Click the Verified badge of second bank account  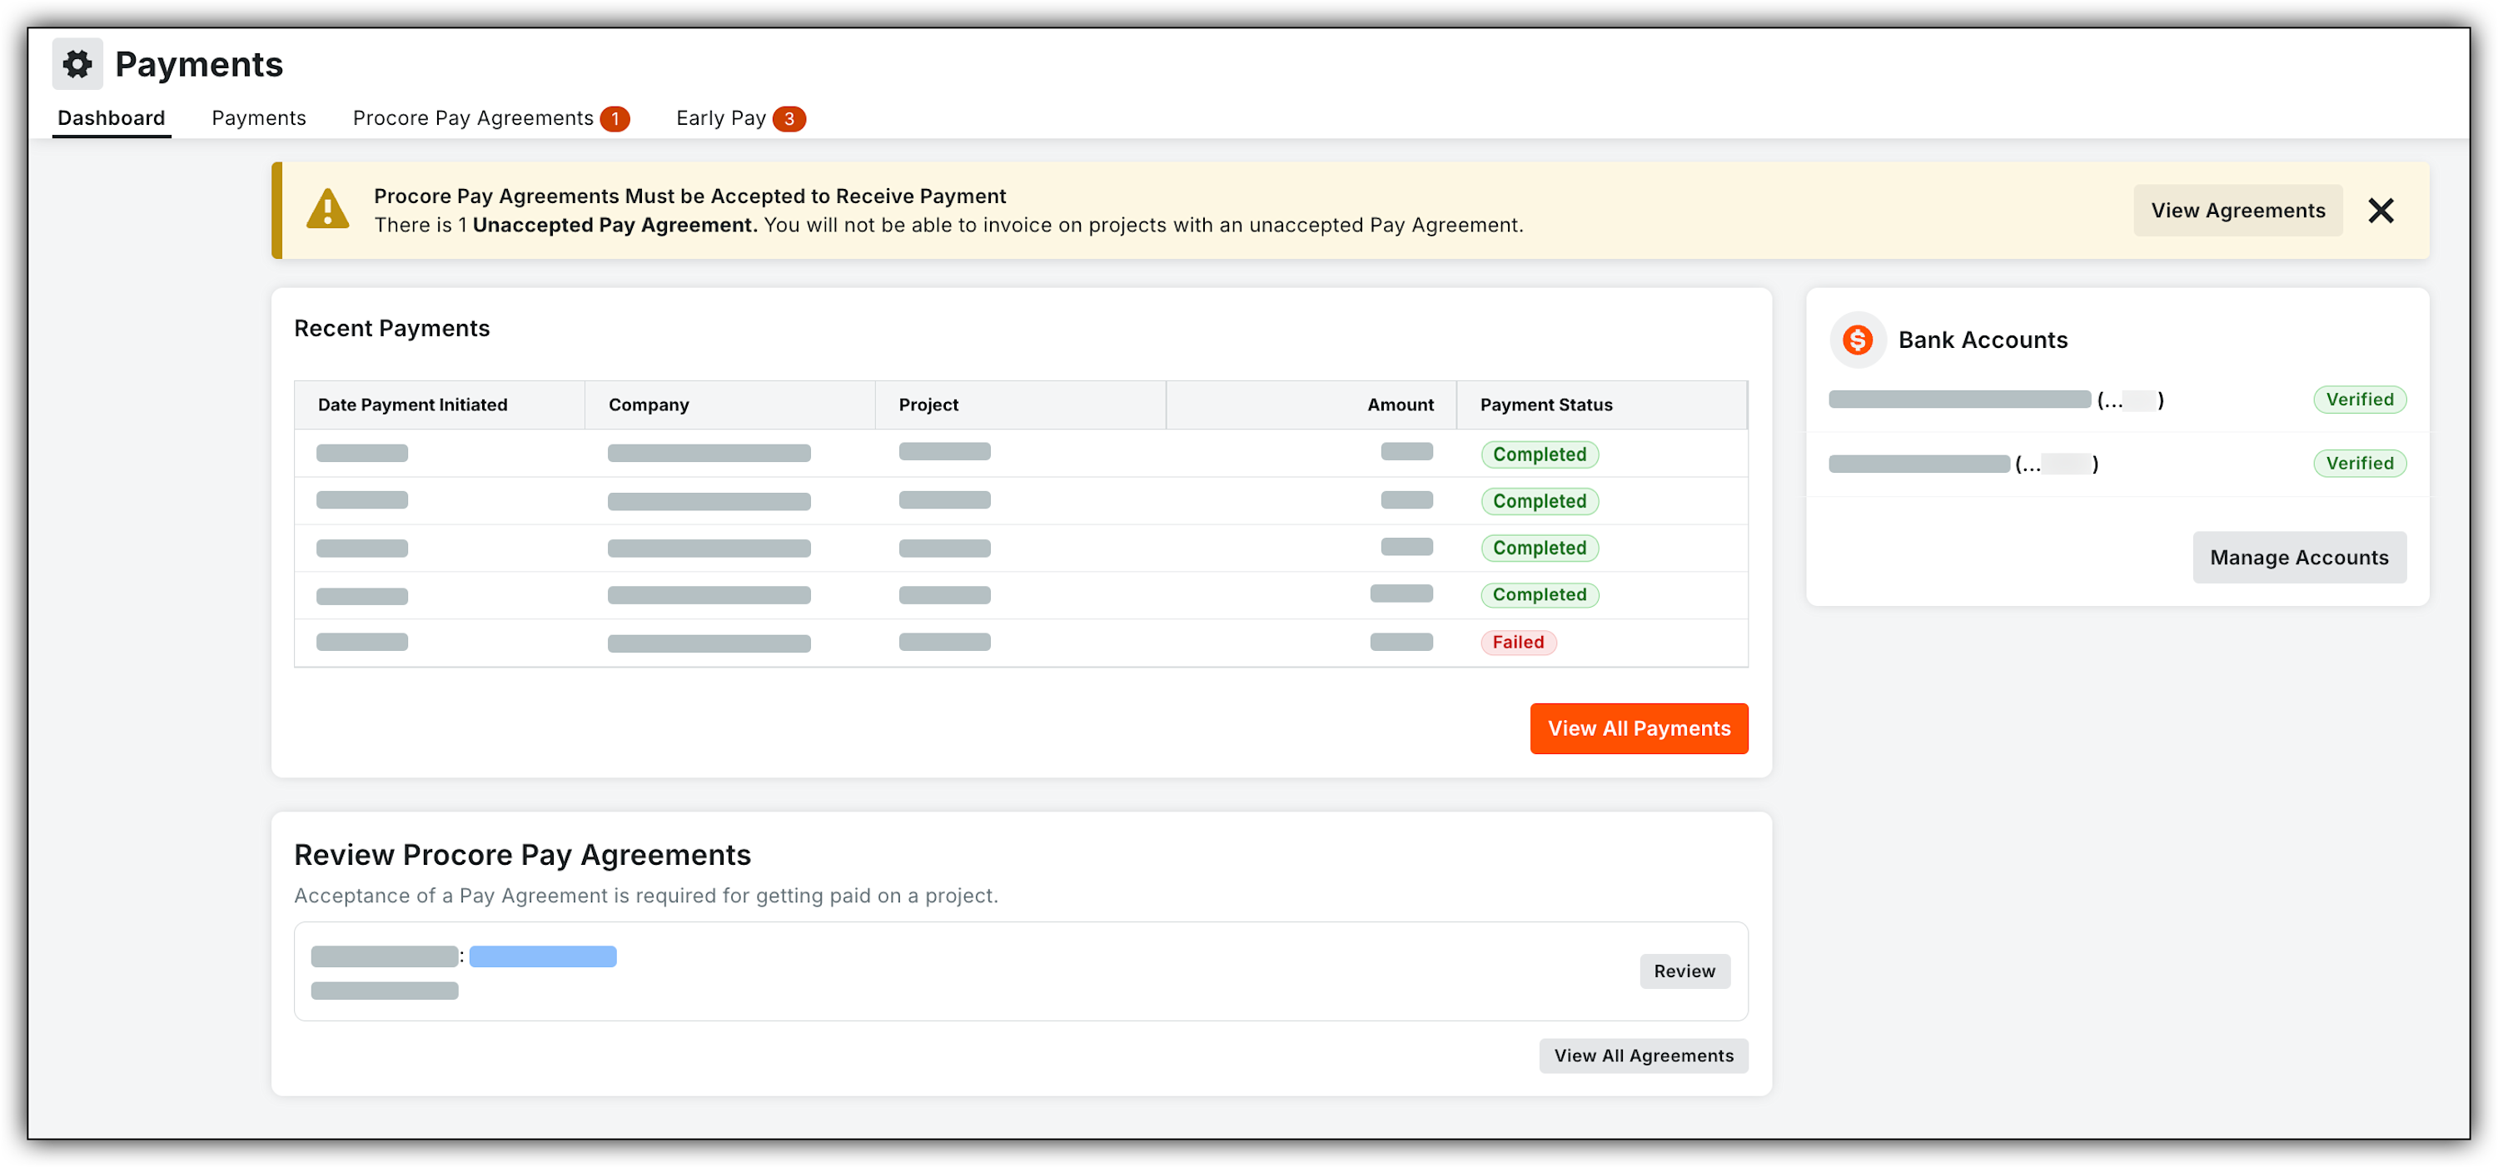click(2359, 464)
